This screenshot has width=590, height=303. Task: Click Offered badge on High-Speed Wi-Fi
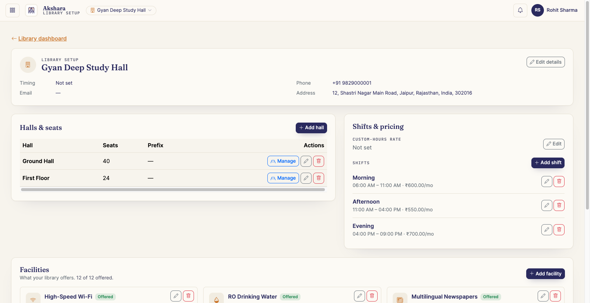pyautogui.click(x=105, y=297)
